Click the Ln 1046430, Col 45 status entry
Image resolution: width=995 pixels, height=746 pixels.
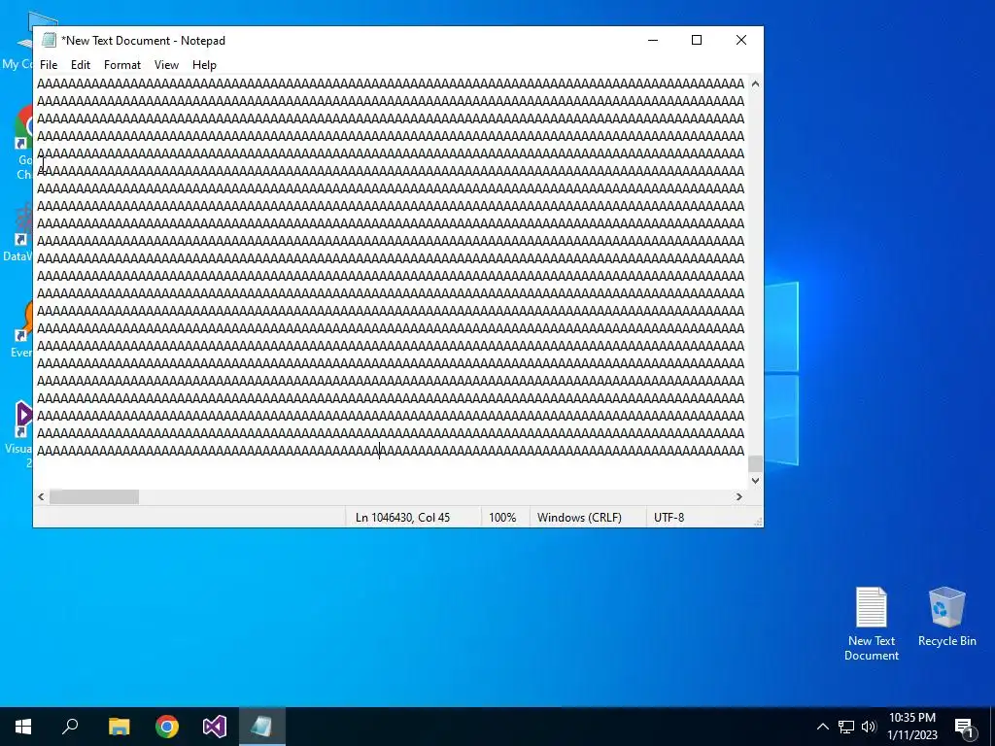(402, 518)
